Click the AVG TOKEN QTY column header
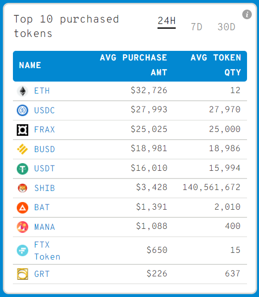Viewport: 259px width, 297px height. pyautogui.click(x=216, y=65)
